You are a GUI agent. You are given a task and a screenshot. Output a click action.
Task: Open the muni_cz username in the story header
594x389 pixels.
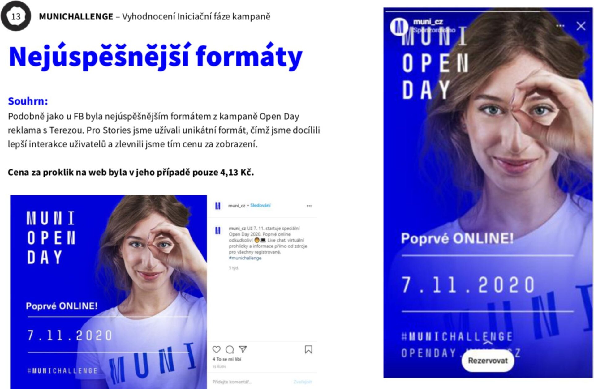pos(428,22)
